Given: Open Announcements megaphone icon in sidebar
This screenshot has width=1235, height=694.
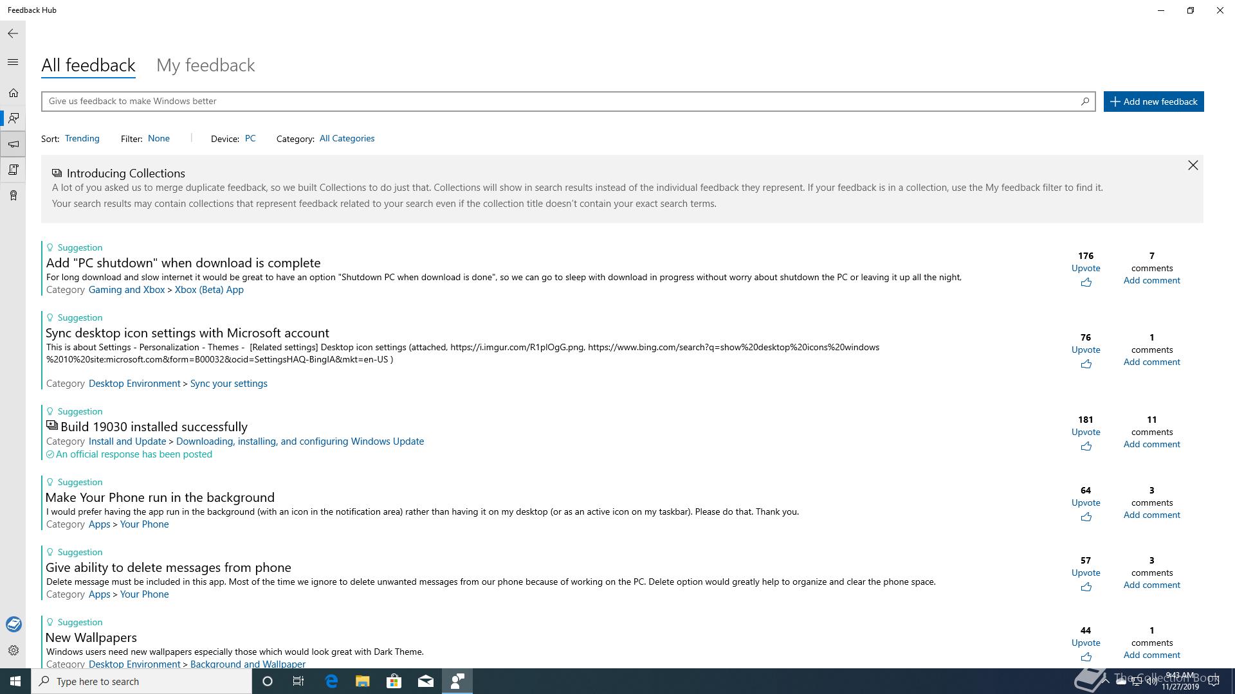Looking at the screenshot, I should click(13, 144).
